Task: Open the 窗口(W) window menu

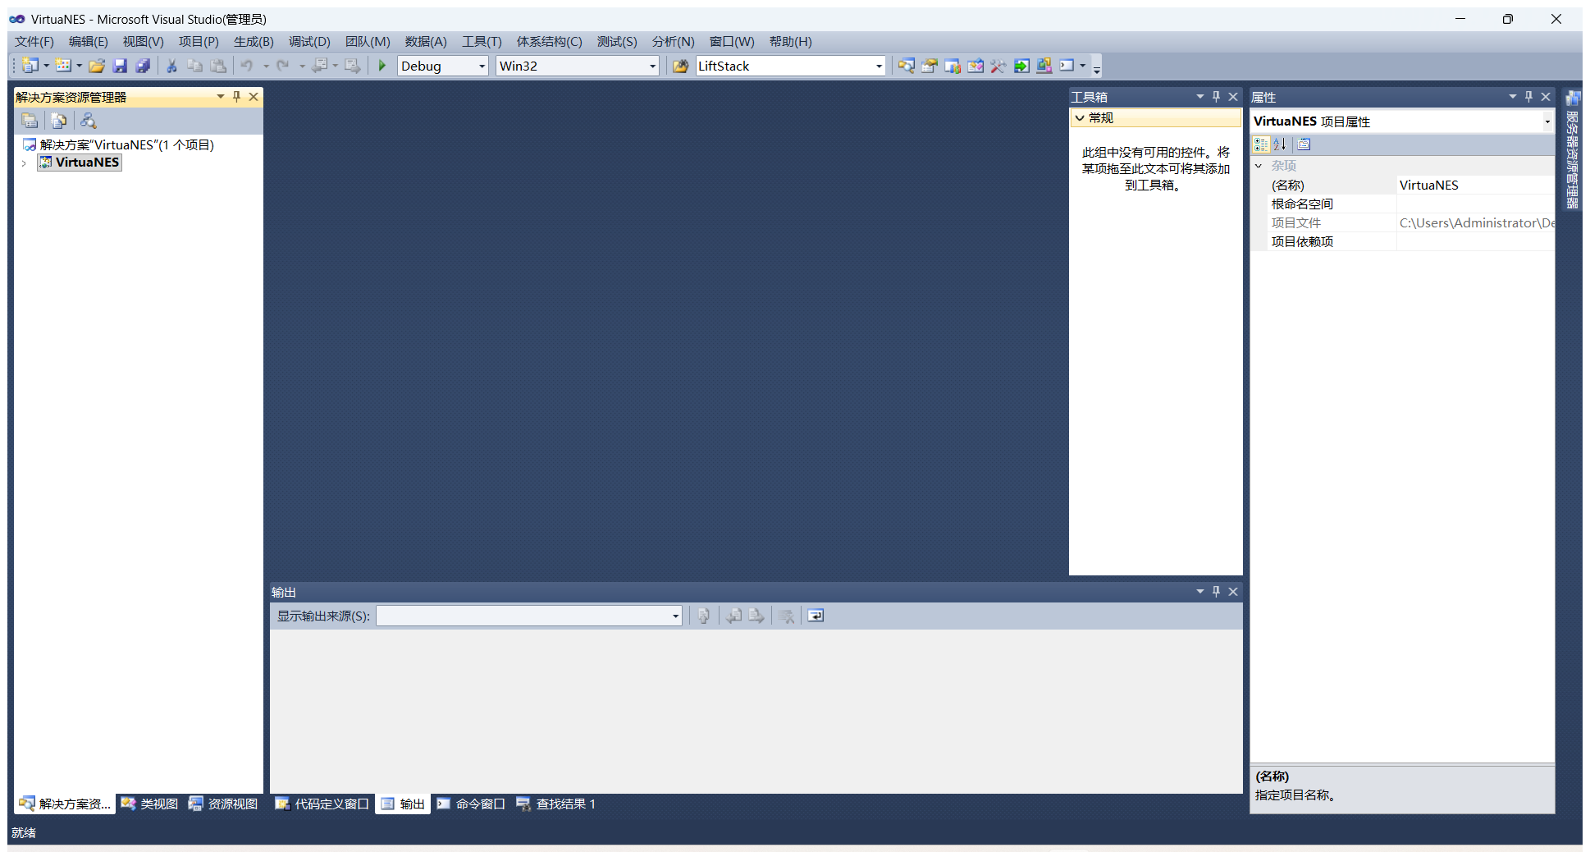Action: pyautogui.click(x=732, y=42)
